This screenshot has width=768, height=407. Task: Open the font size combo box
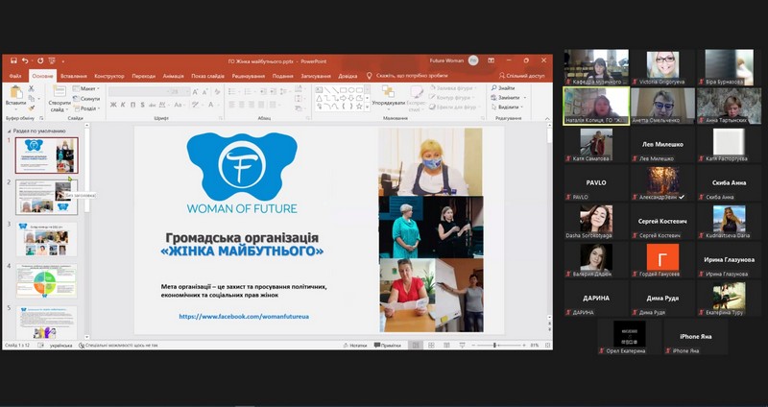180,91
